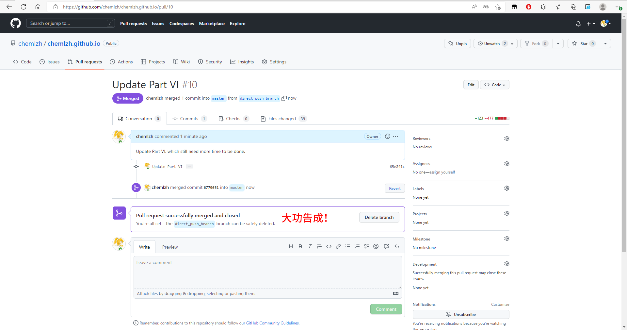Refresh the browser page
This screenshot has height=330, width=627.
click(24, 7)
